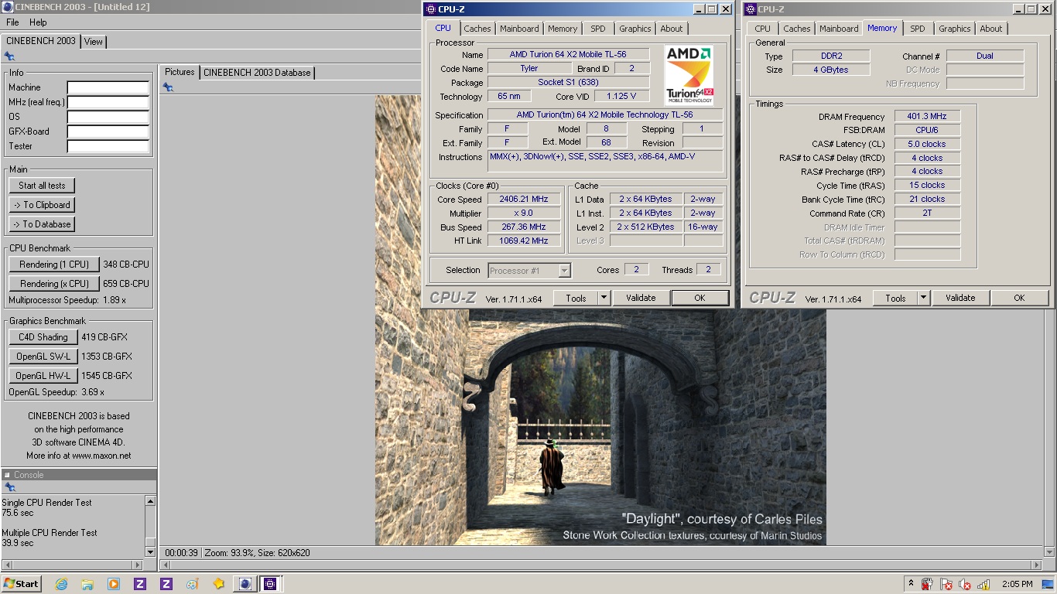Click the -> To Clipboard button
The height and width of the screenshot is (594, 1057).
click(42, 205)
